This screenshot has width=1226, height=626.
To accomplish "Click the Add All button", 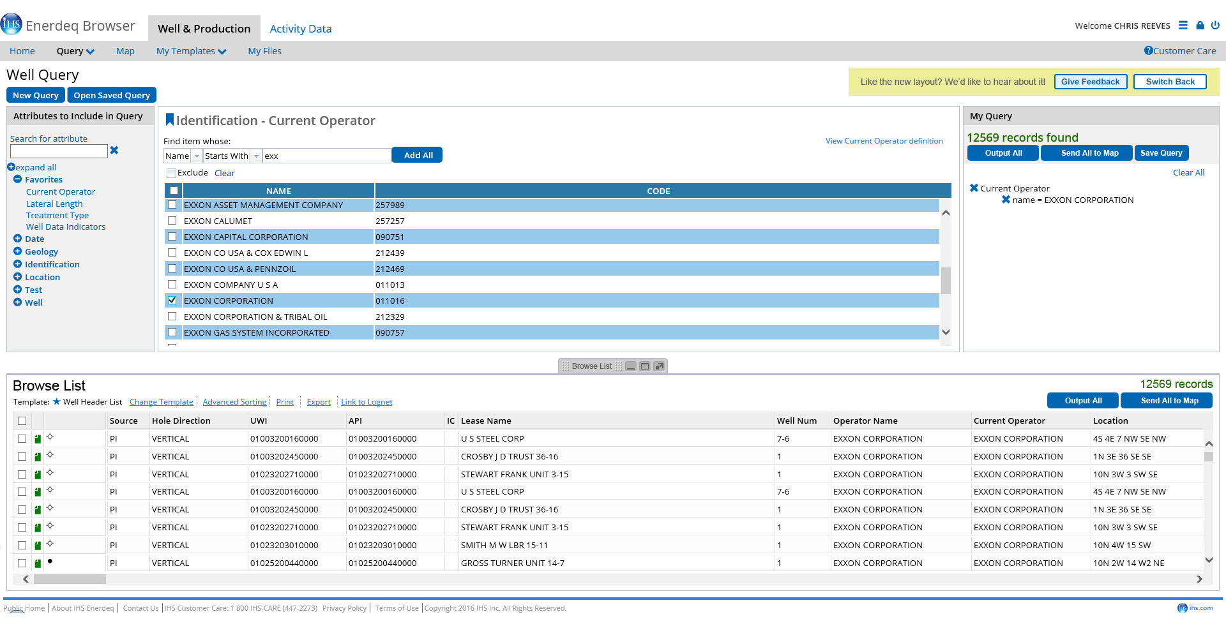I will coord(418,155).
